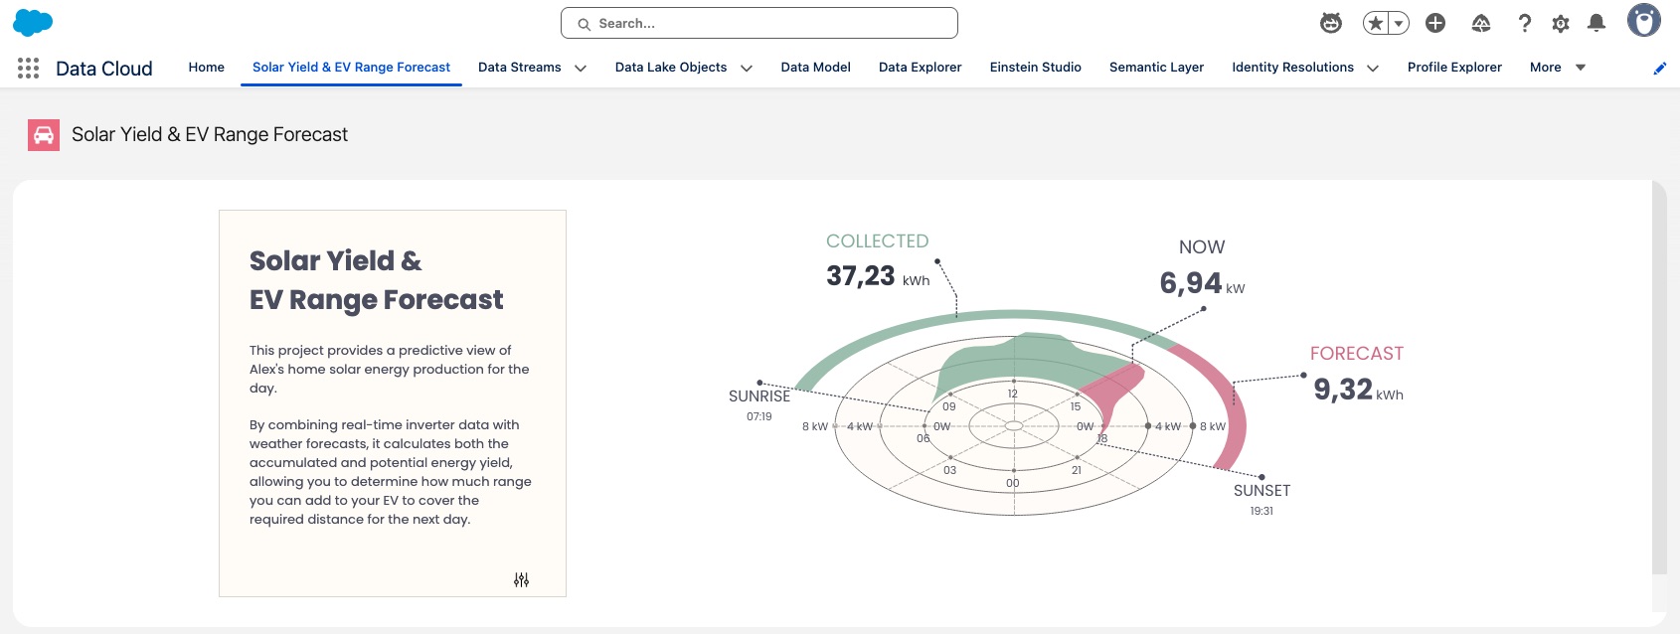Click the Data Cloud app name
This screenshot has height=634, width=1680.
(x=104, y=69)
